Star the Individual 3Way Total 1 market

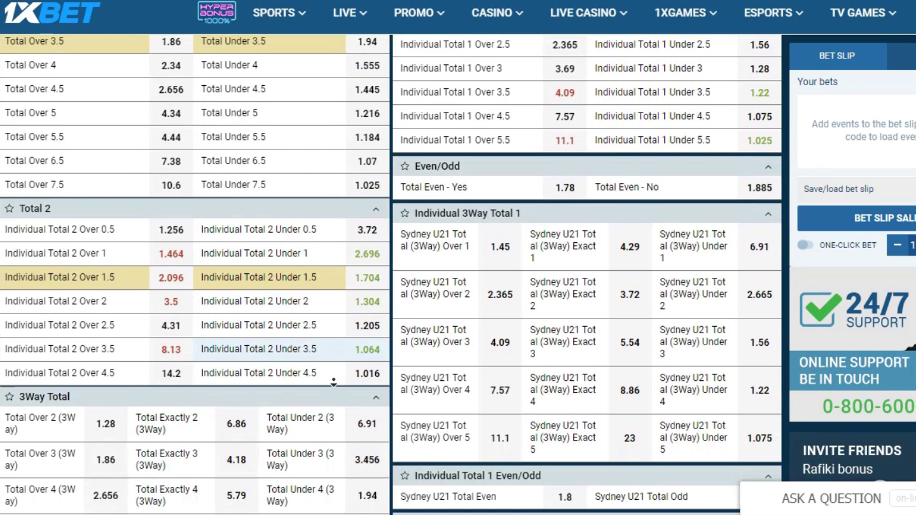coord(405,214)
